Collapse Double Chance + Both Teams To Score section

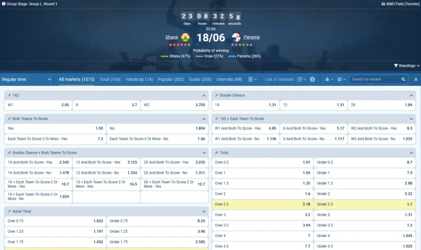[x=204, y=153]
